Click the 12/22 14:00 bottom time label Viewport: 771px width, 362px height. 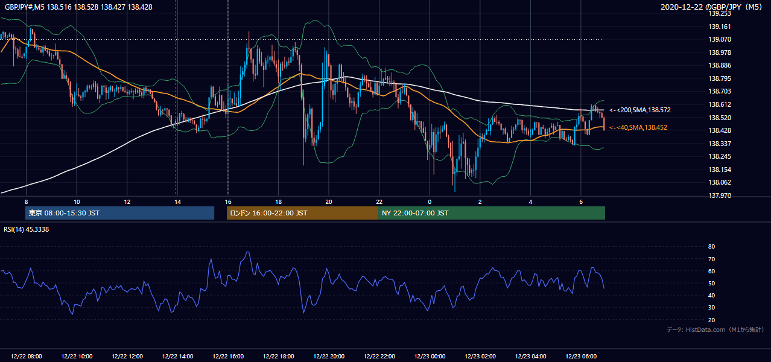[177, 357]
